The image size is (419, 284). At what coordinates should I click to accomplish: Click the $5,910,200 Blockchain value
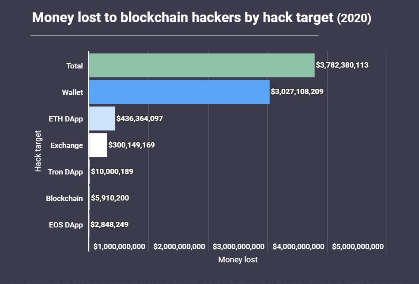click(x=110, y=198)
